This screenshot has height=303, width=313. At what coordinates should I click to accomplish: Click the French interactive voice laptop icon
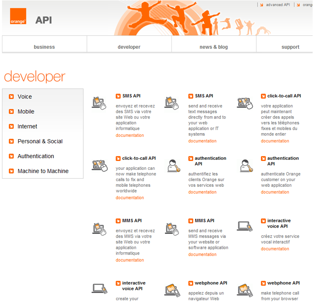245,226
